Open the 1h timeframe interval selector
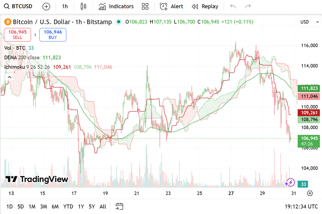Viewport: 322px width, 214px height. coord(65,6)
